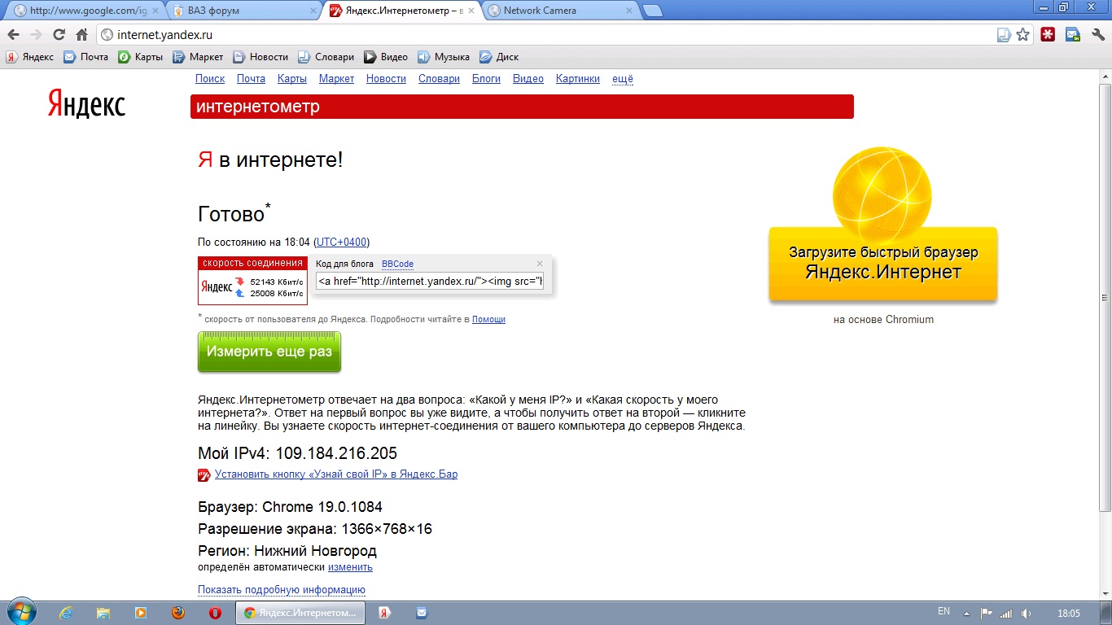Open the Помощи help link

tap(488, 320)
